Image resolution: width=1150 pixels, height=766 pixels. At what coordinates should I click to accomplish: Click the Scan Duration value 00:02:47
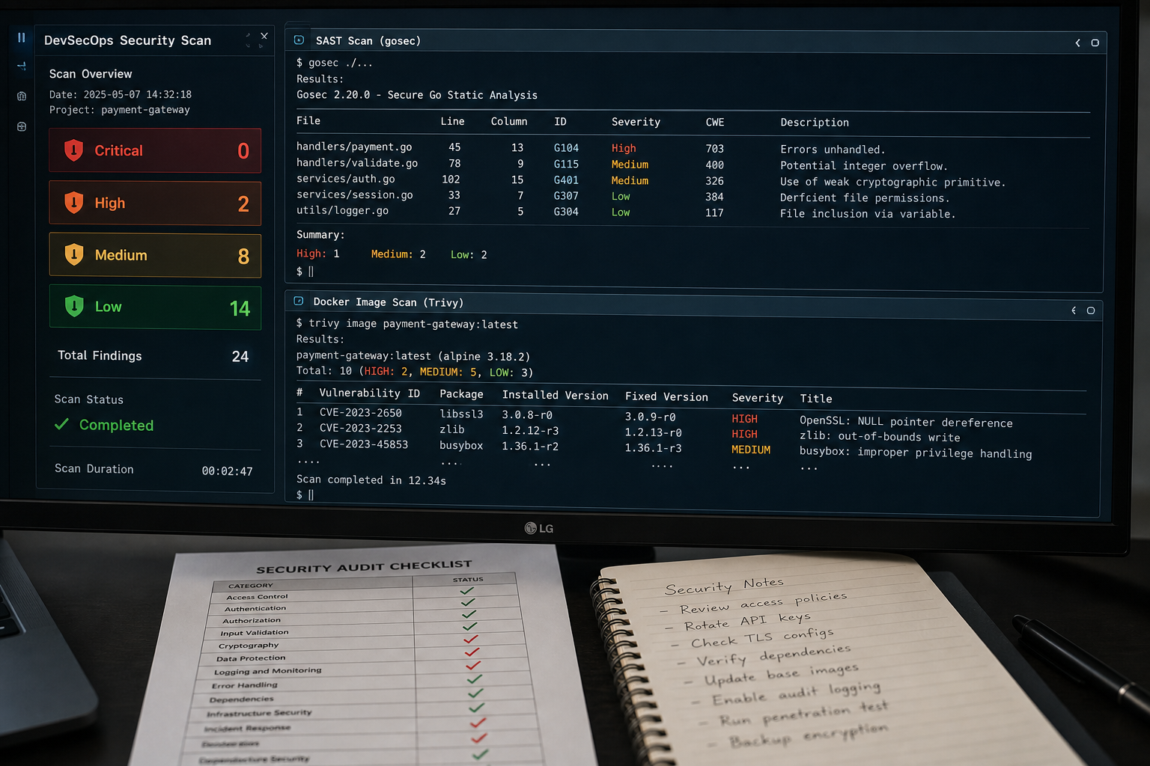point(227,471)
